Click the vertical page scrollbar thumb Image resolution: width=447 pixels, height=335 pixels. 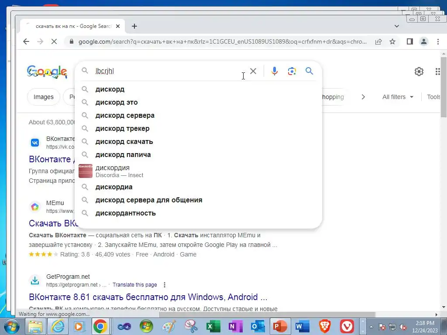tap(444, 87)
